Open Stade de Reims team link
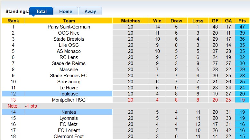The height and width of the screenshot is (140, 250). 69,63
